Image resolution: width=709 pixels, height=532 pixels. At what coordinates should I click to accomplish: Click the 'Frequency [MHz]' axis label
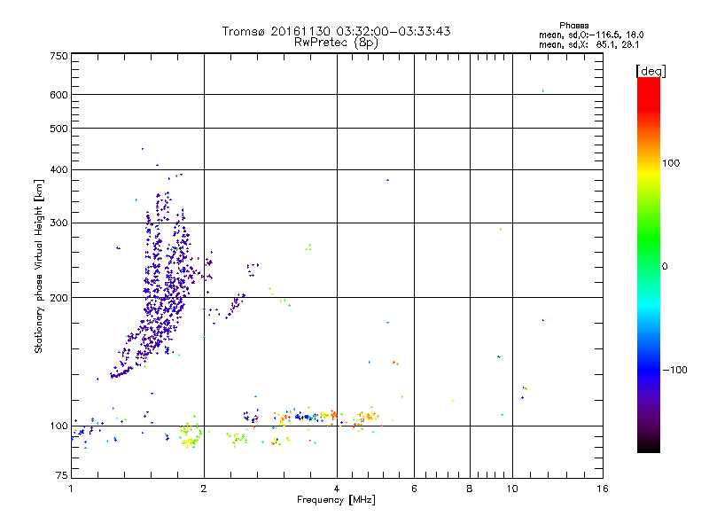336,500
